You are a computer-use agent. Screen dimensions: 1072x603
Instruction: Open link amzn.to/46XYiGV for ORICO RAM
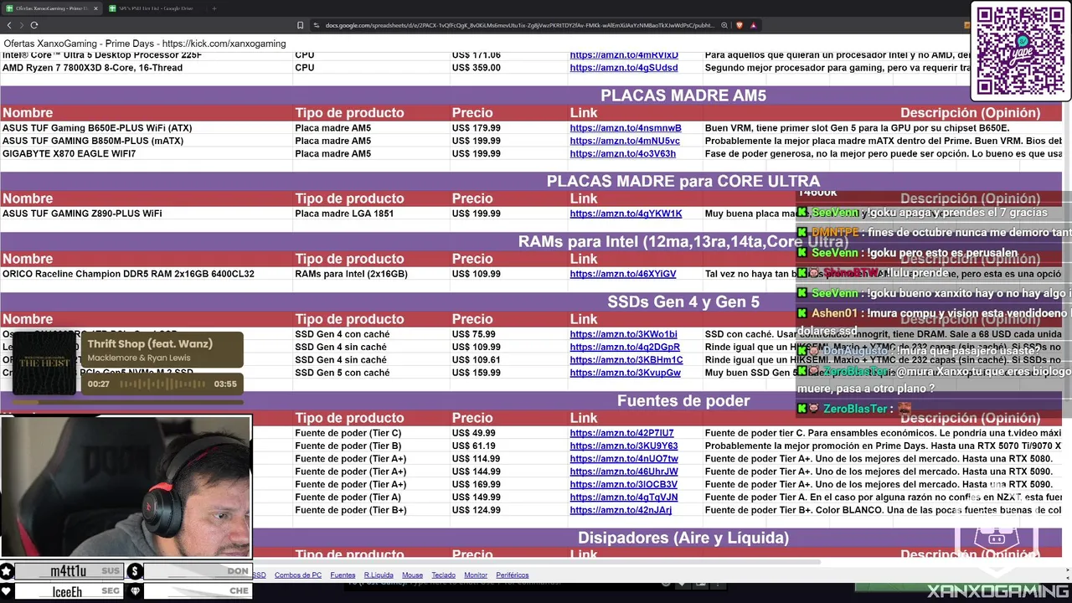tap(623, 274)
